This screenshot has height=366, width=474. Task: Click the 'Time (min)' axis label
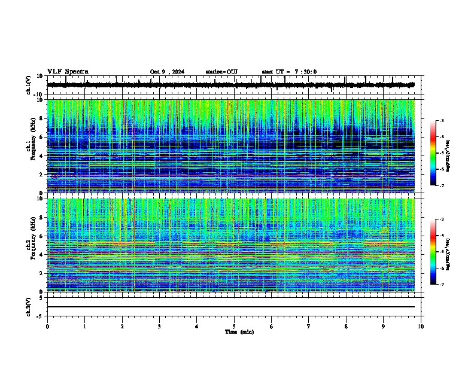click(239, 332)
